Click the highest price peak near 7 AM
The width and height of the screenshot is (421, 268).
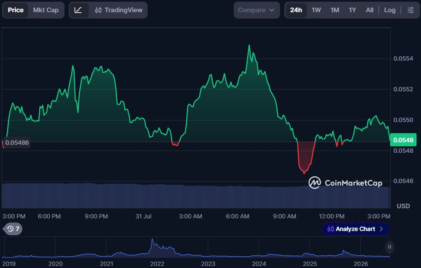[x=249, y=46]
